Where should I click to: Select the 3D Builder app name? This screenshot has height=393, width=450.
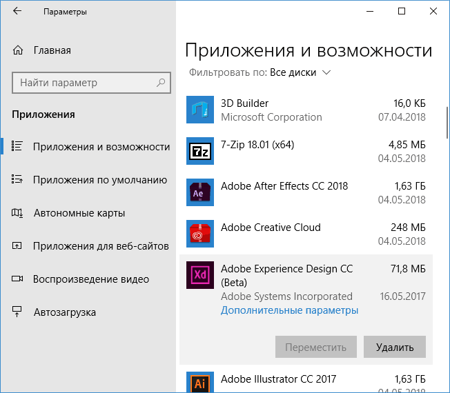244,103
